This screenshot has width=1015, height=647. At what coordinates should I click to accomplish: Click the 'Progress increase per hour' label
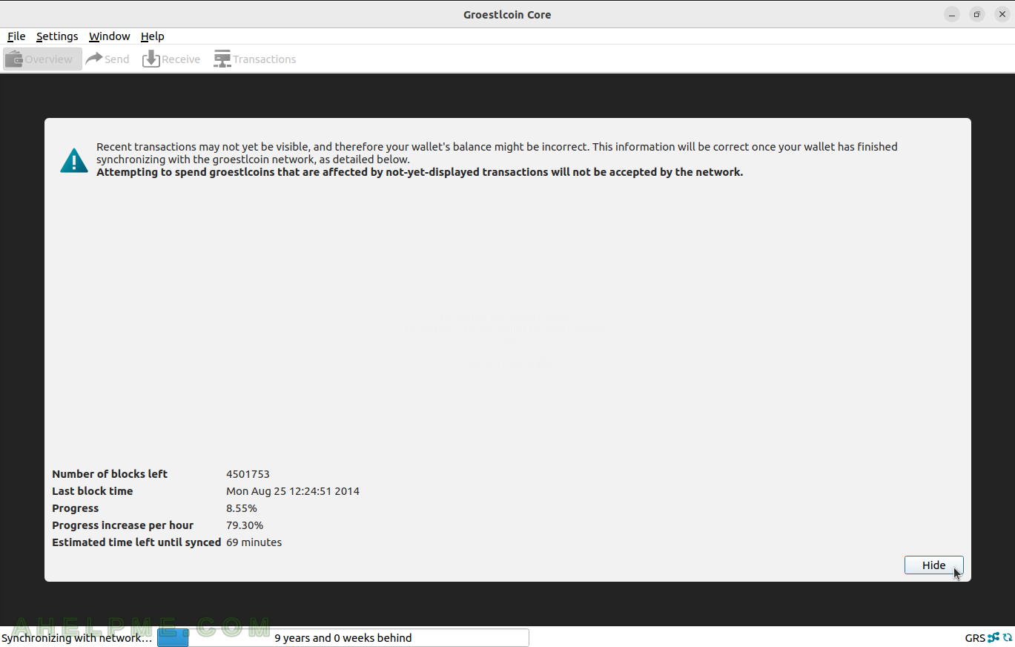tap(122, 525)
